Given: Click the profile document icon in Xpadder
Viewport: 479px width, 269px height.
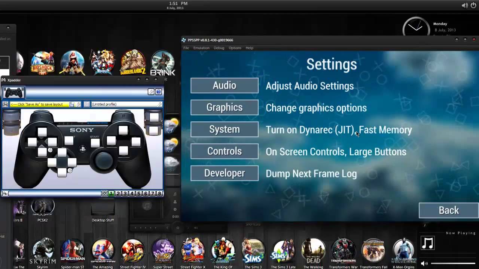Looking at the screenshot, I should click(87, 104).
